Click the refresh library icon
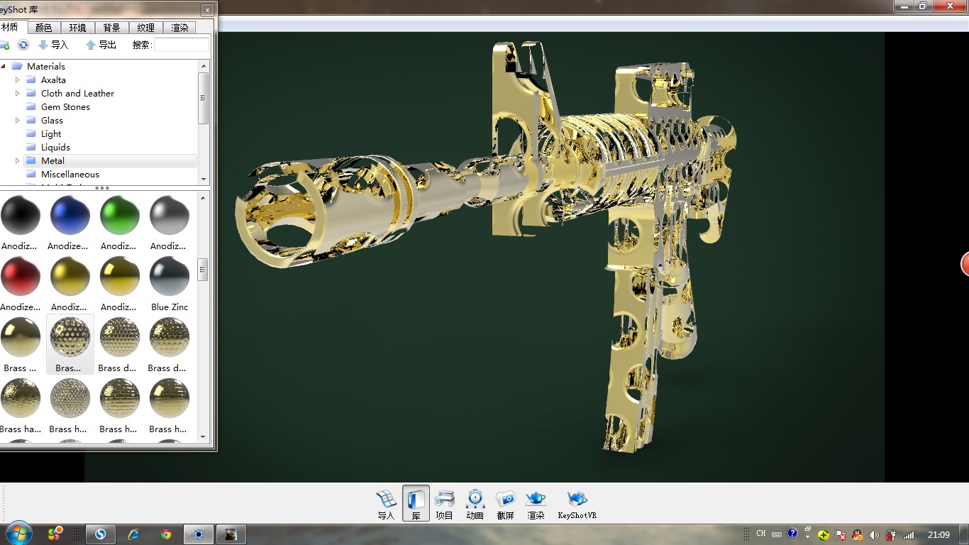The width and height of the screenshot is (969, 545). click(23, 45)
